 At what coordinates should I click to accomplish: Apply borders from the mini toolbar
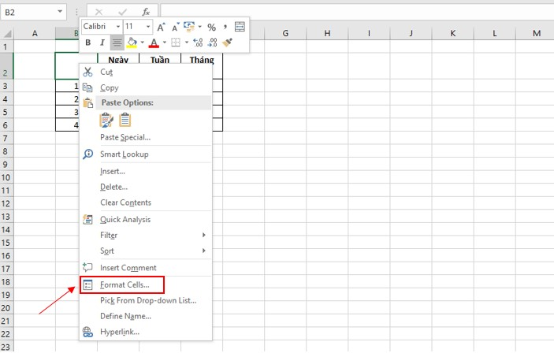[176, 43]
